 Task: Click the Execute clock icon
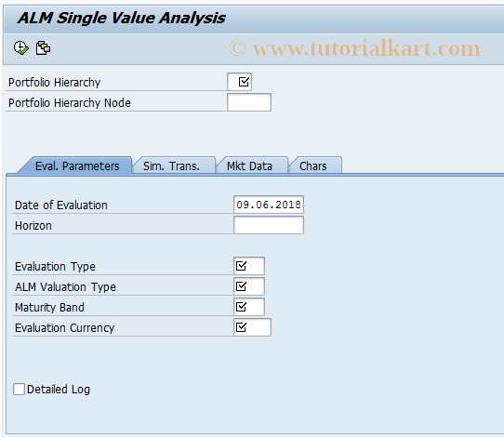click(21, 48)
